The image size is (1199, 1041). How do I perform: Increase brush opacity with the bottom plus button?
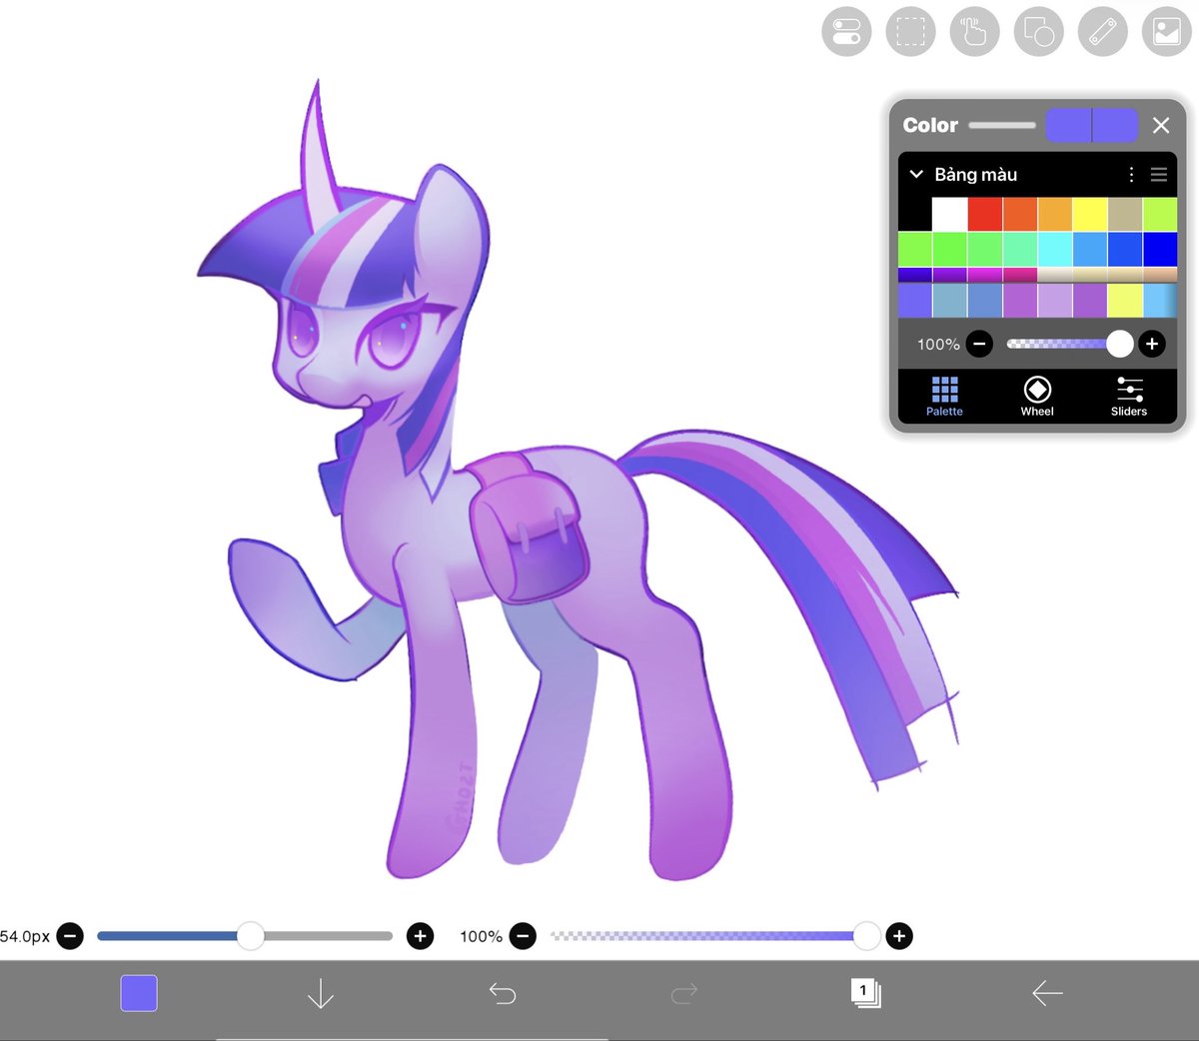click(x=899, y=936)
